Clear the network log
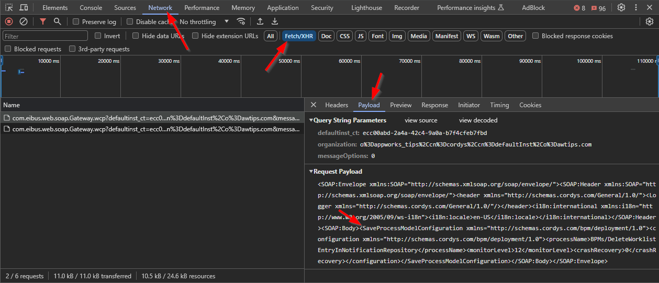Viewport: 659px width, 283px height. coord(24,21)
